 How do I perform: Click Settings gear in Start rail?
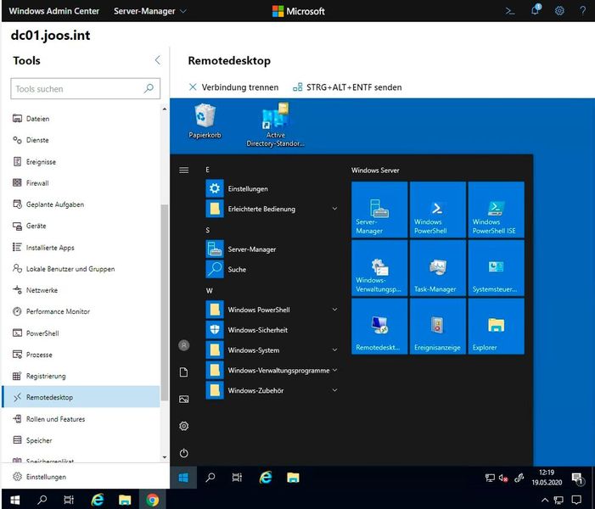click(184, 426)
